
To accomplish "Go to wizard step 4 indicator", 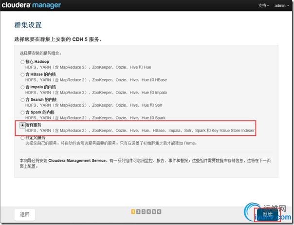I will tap(148, 212).
